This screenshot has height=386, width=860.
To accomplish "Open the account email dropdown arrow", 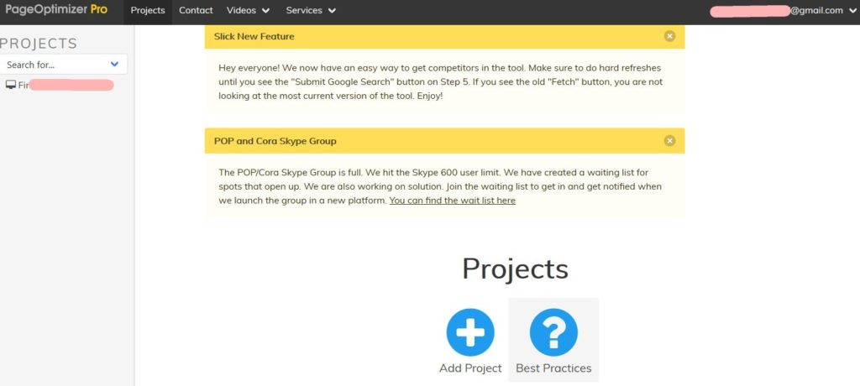I will pyautogui.click(x=852, y=10).
